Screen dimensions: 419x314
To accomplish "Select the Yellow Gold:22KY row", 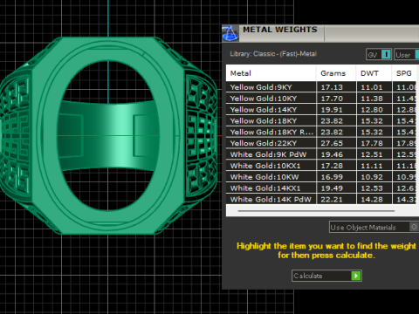I will [x=321, y=143].
